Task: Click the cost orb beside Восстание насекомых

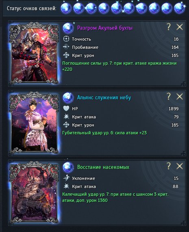Action: tap(68, 167)
